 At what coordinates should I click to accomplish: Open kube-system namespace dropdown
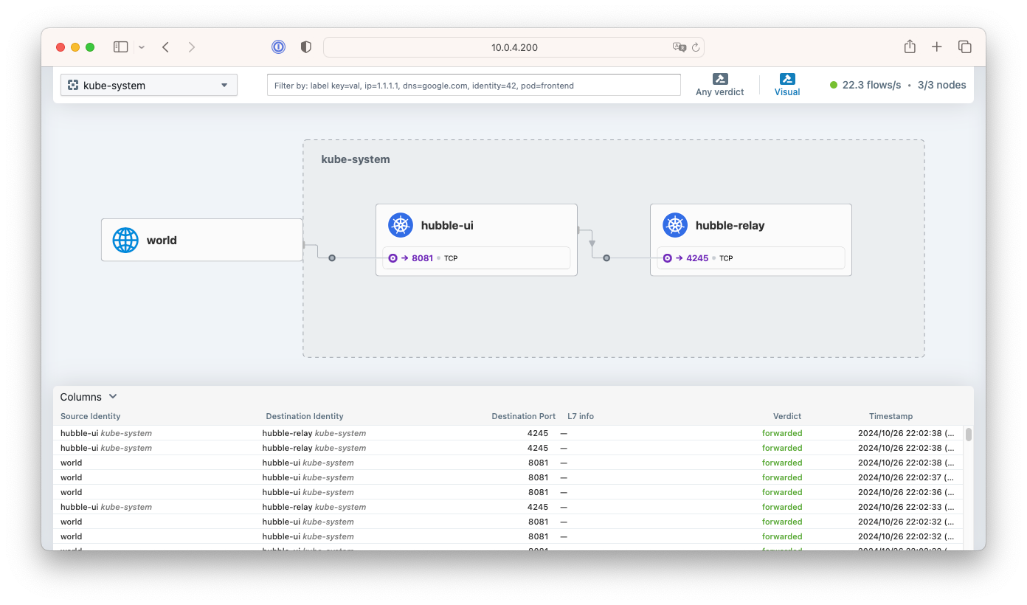149,85
